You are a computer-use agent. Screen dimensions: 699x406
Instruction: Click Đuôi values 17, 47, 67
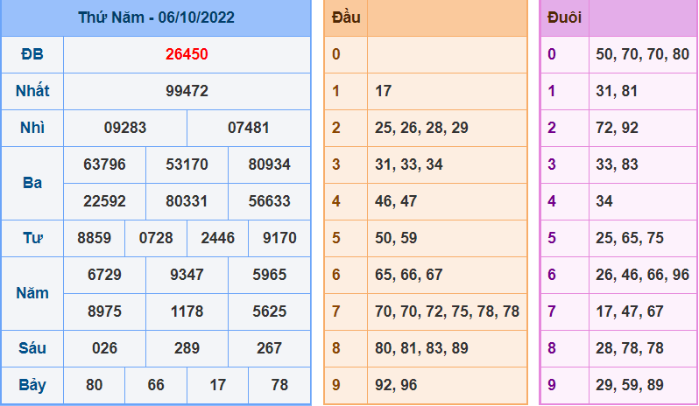click(x=630, y=311)
